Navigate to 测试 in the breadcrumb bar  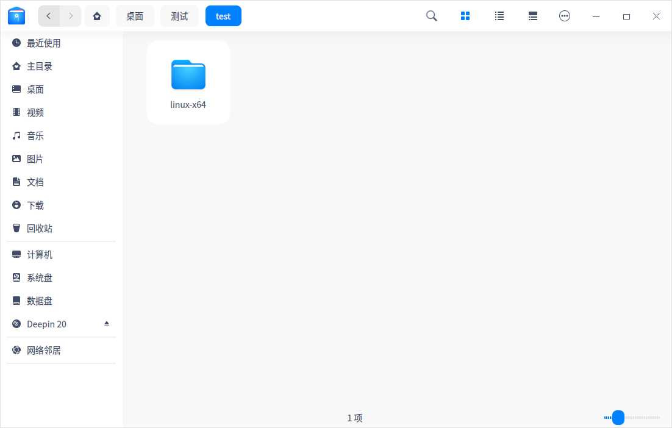coord(179,16)
